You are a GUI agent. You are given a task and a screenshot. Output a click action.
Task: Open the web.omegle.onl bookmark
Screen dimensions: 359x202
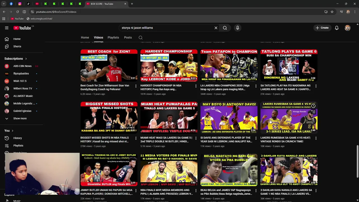tap(40, 19)
